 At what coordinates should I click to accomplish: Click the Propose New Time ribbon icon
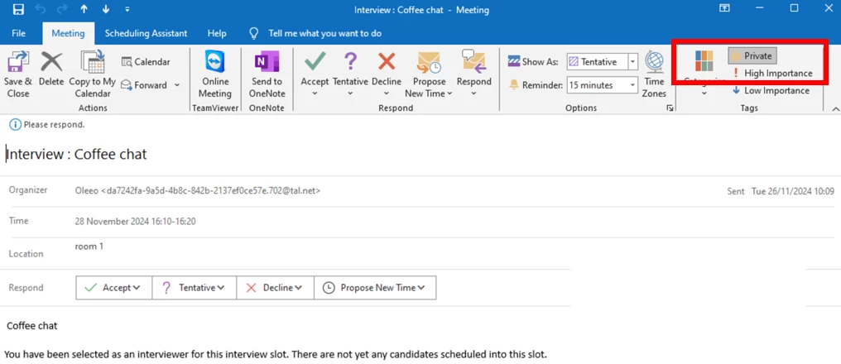click(428, 65)
